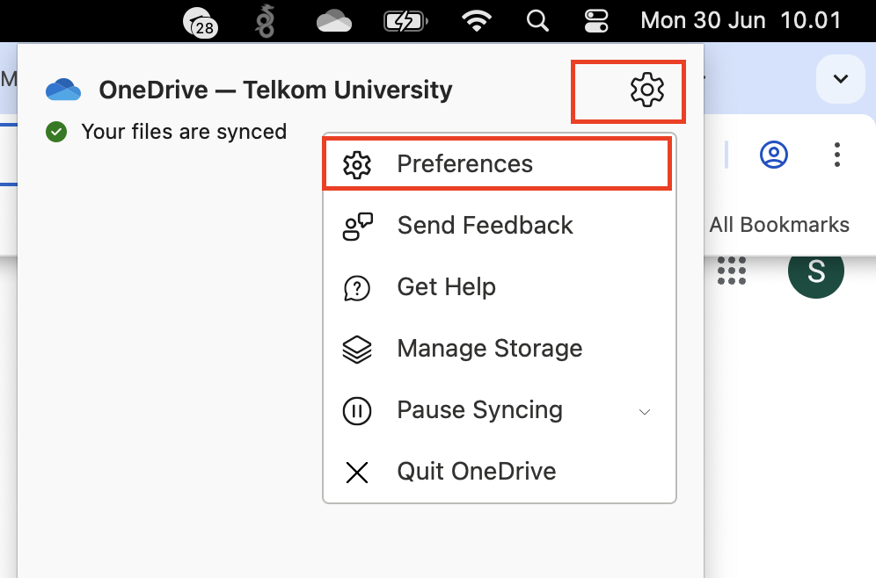This screenshot has width=876, height=578.
Task: Open the All Bookmarks folder
Action: tap(779, 225)
